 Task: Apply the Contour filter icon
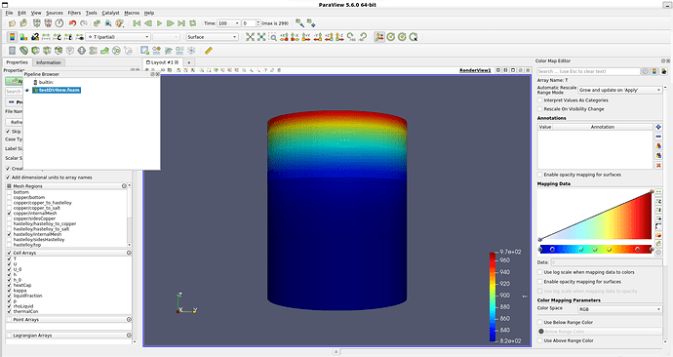(x=23, y=51)
